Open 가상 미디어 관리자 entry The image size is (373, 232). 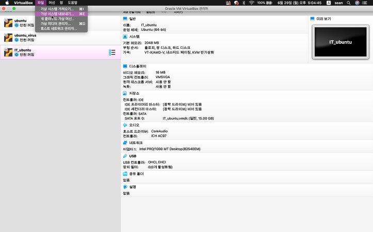click(x=61, y=24)
